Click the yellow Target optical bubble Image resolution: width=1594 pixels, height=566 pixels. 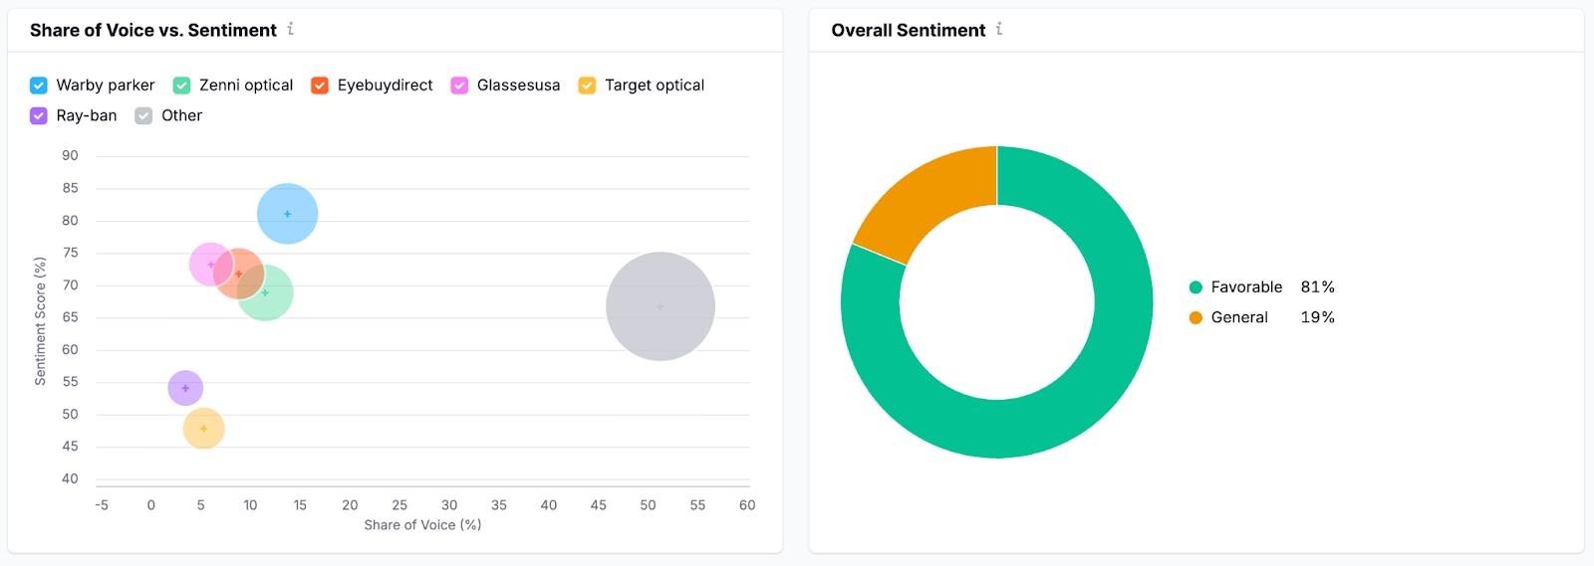[x=204, y=429]
